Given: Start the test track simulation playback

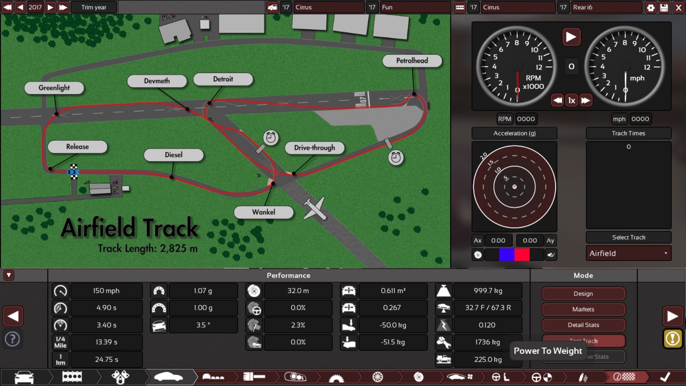Looking at the screenshot, I should (x=571, y=37).
